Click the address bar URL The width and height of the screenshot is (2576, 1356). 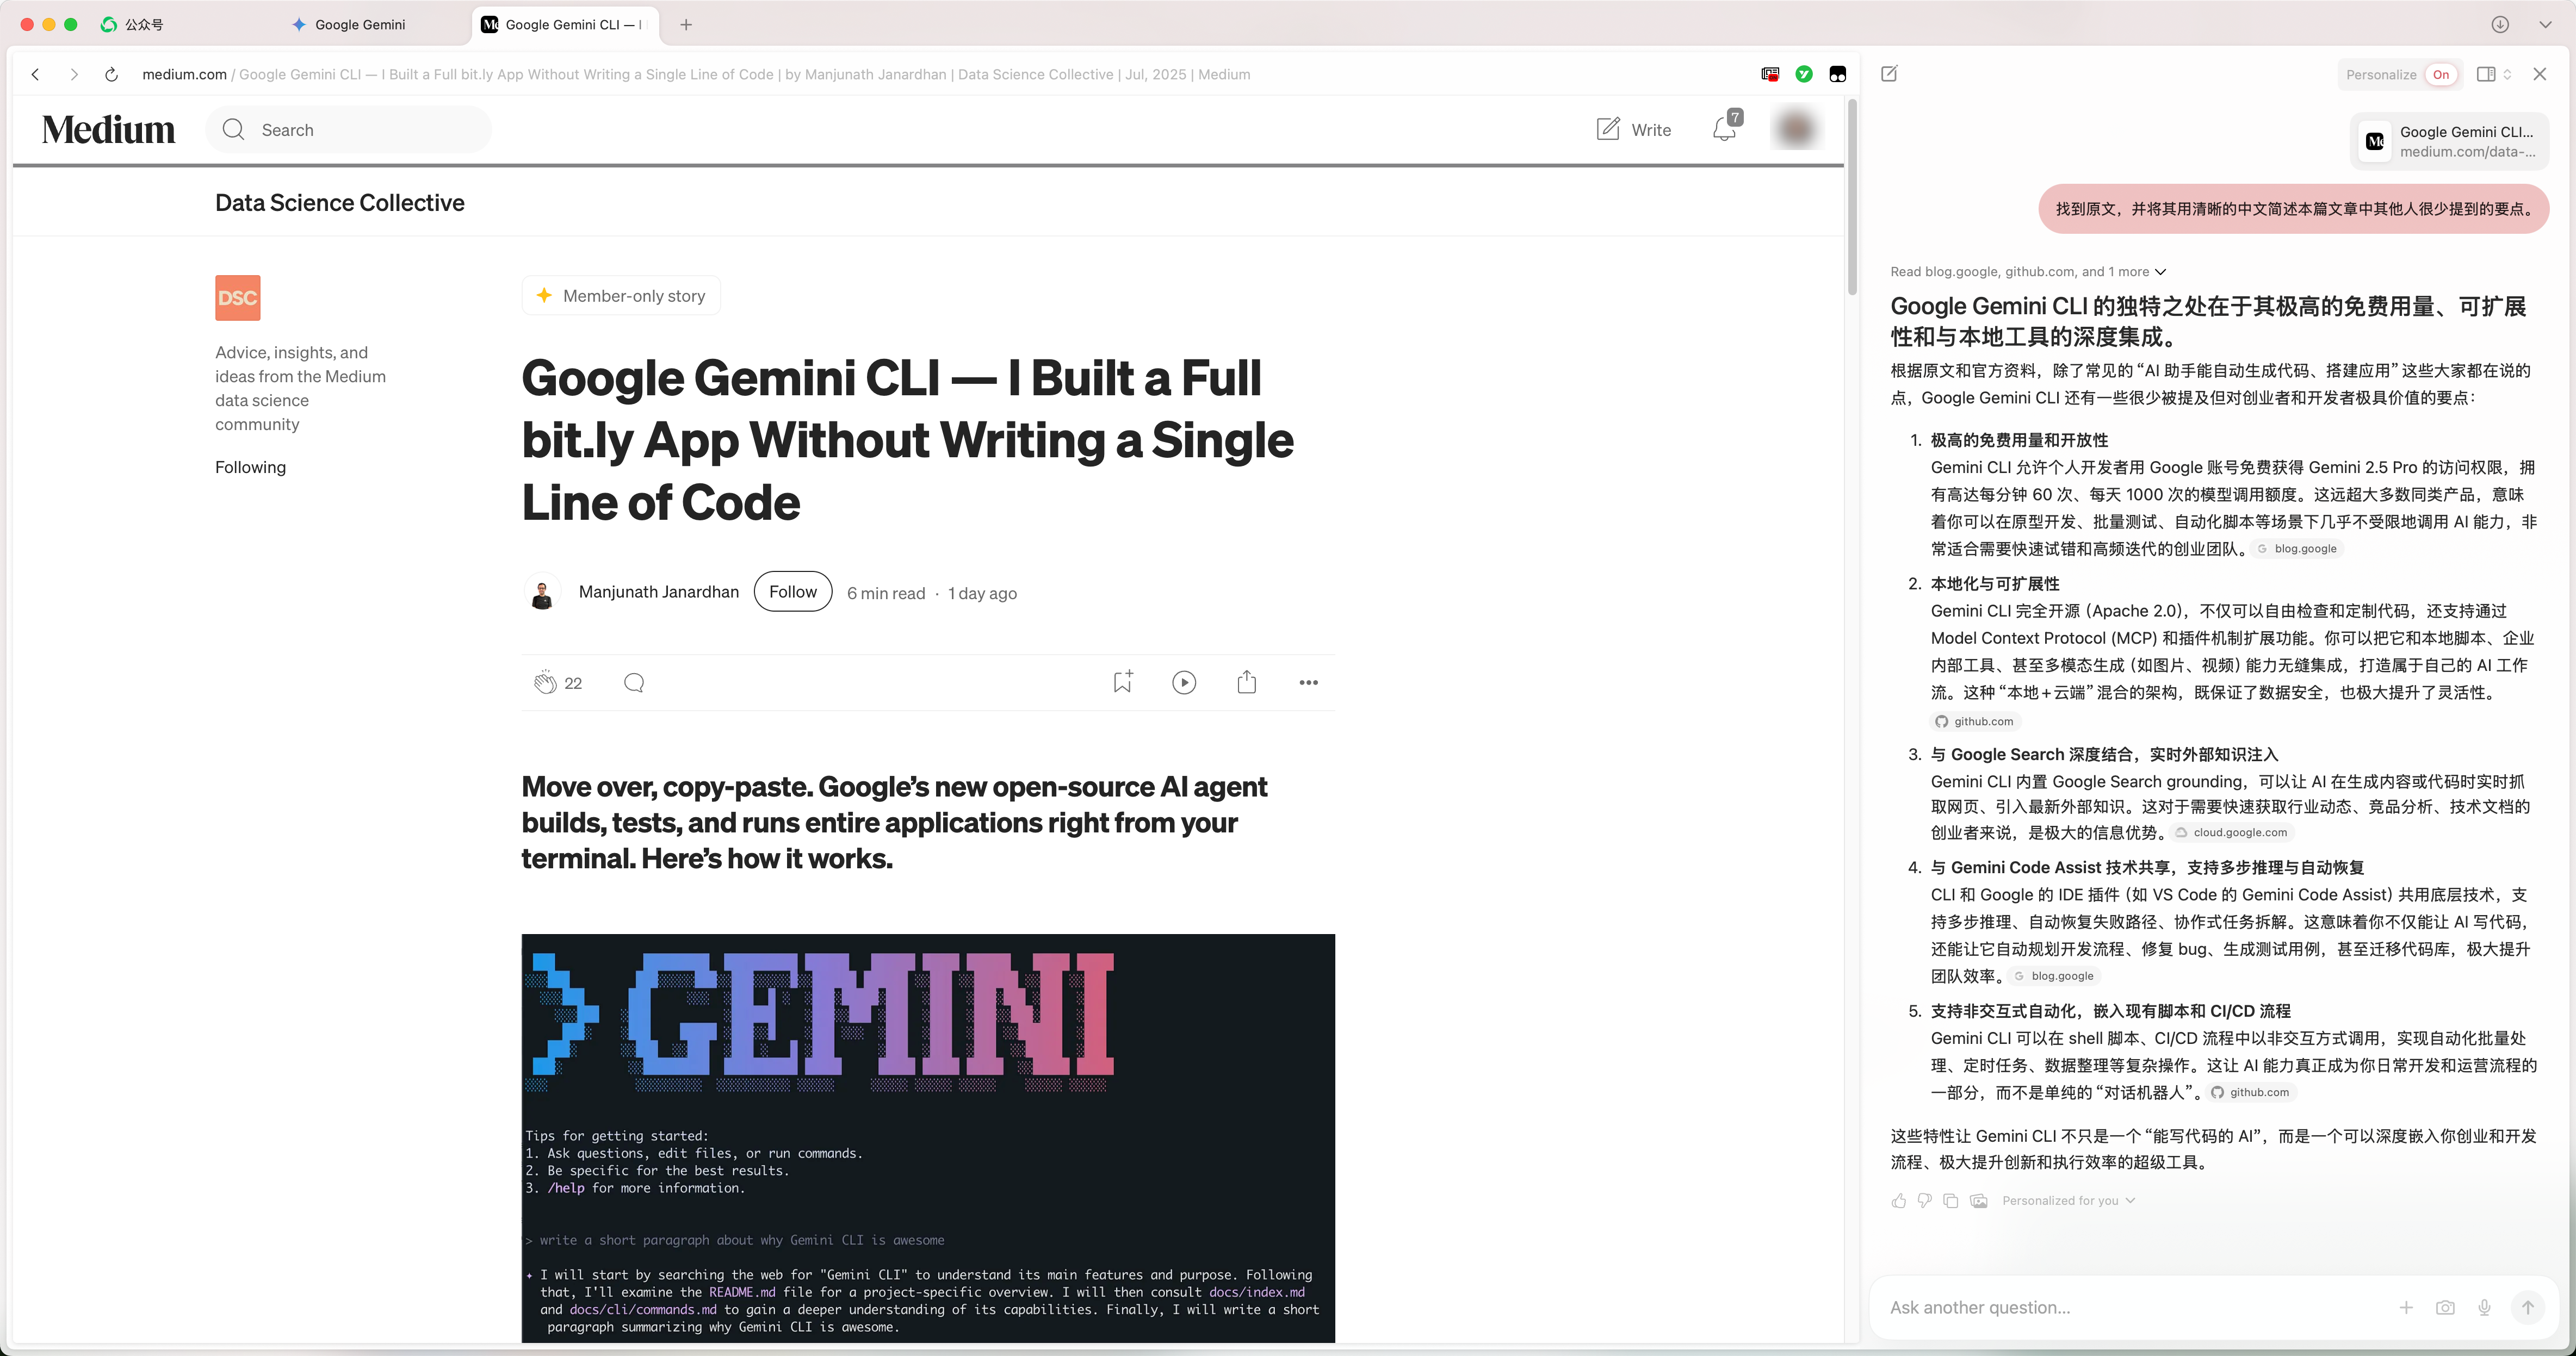[x=696, y=74]
